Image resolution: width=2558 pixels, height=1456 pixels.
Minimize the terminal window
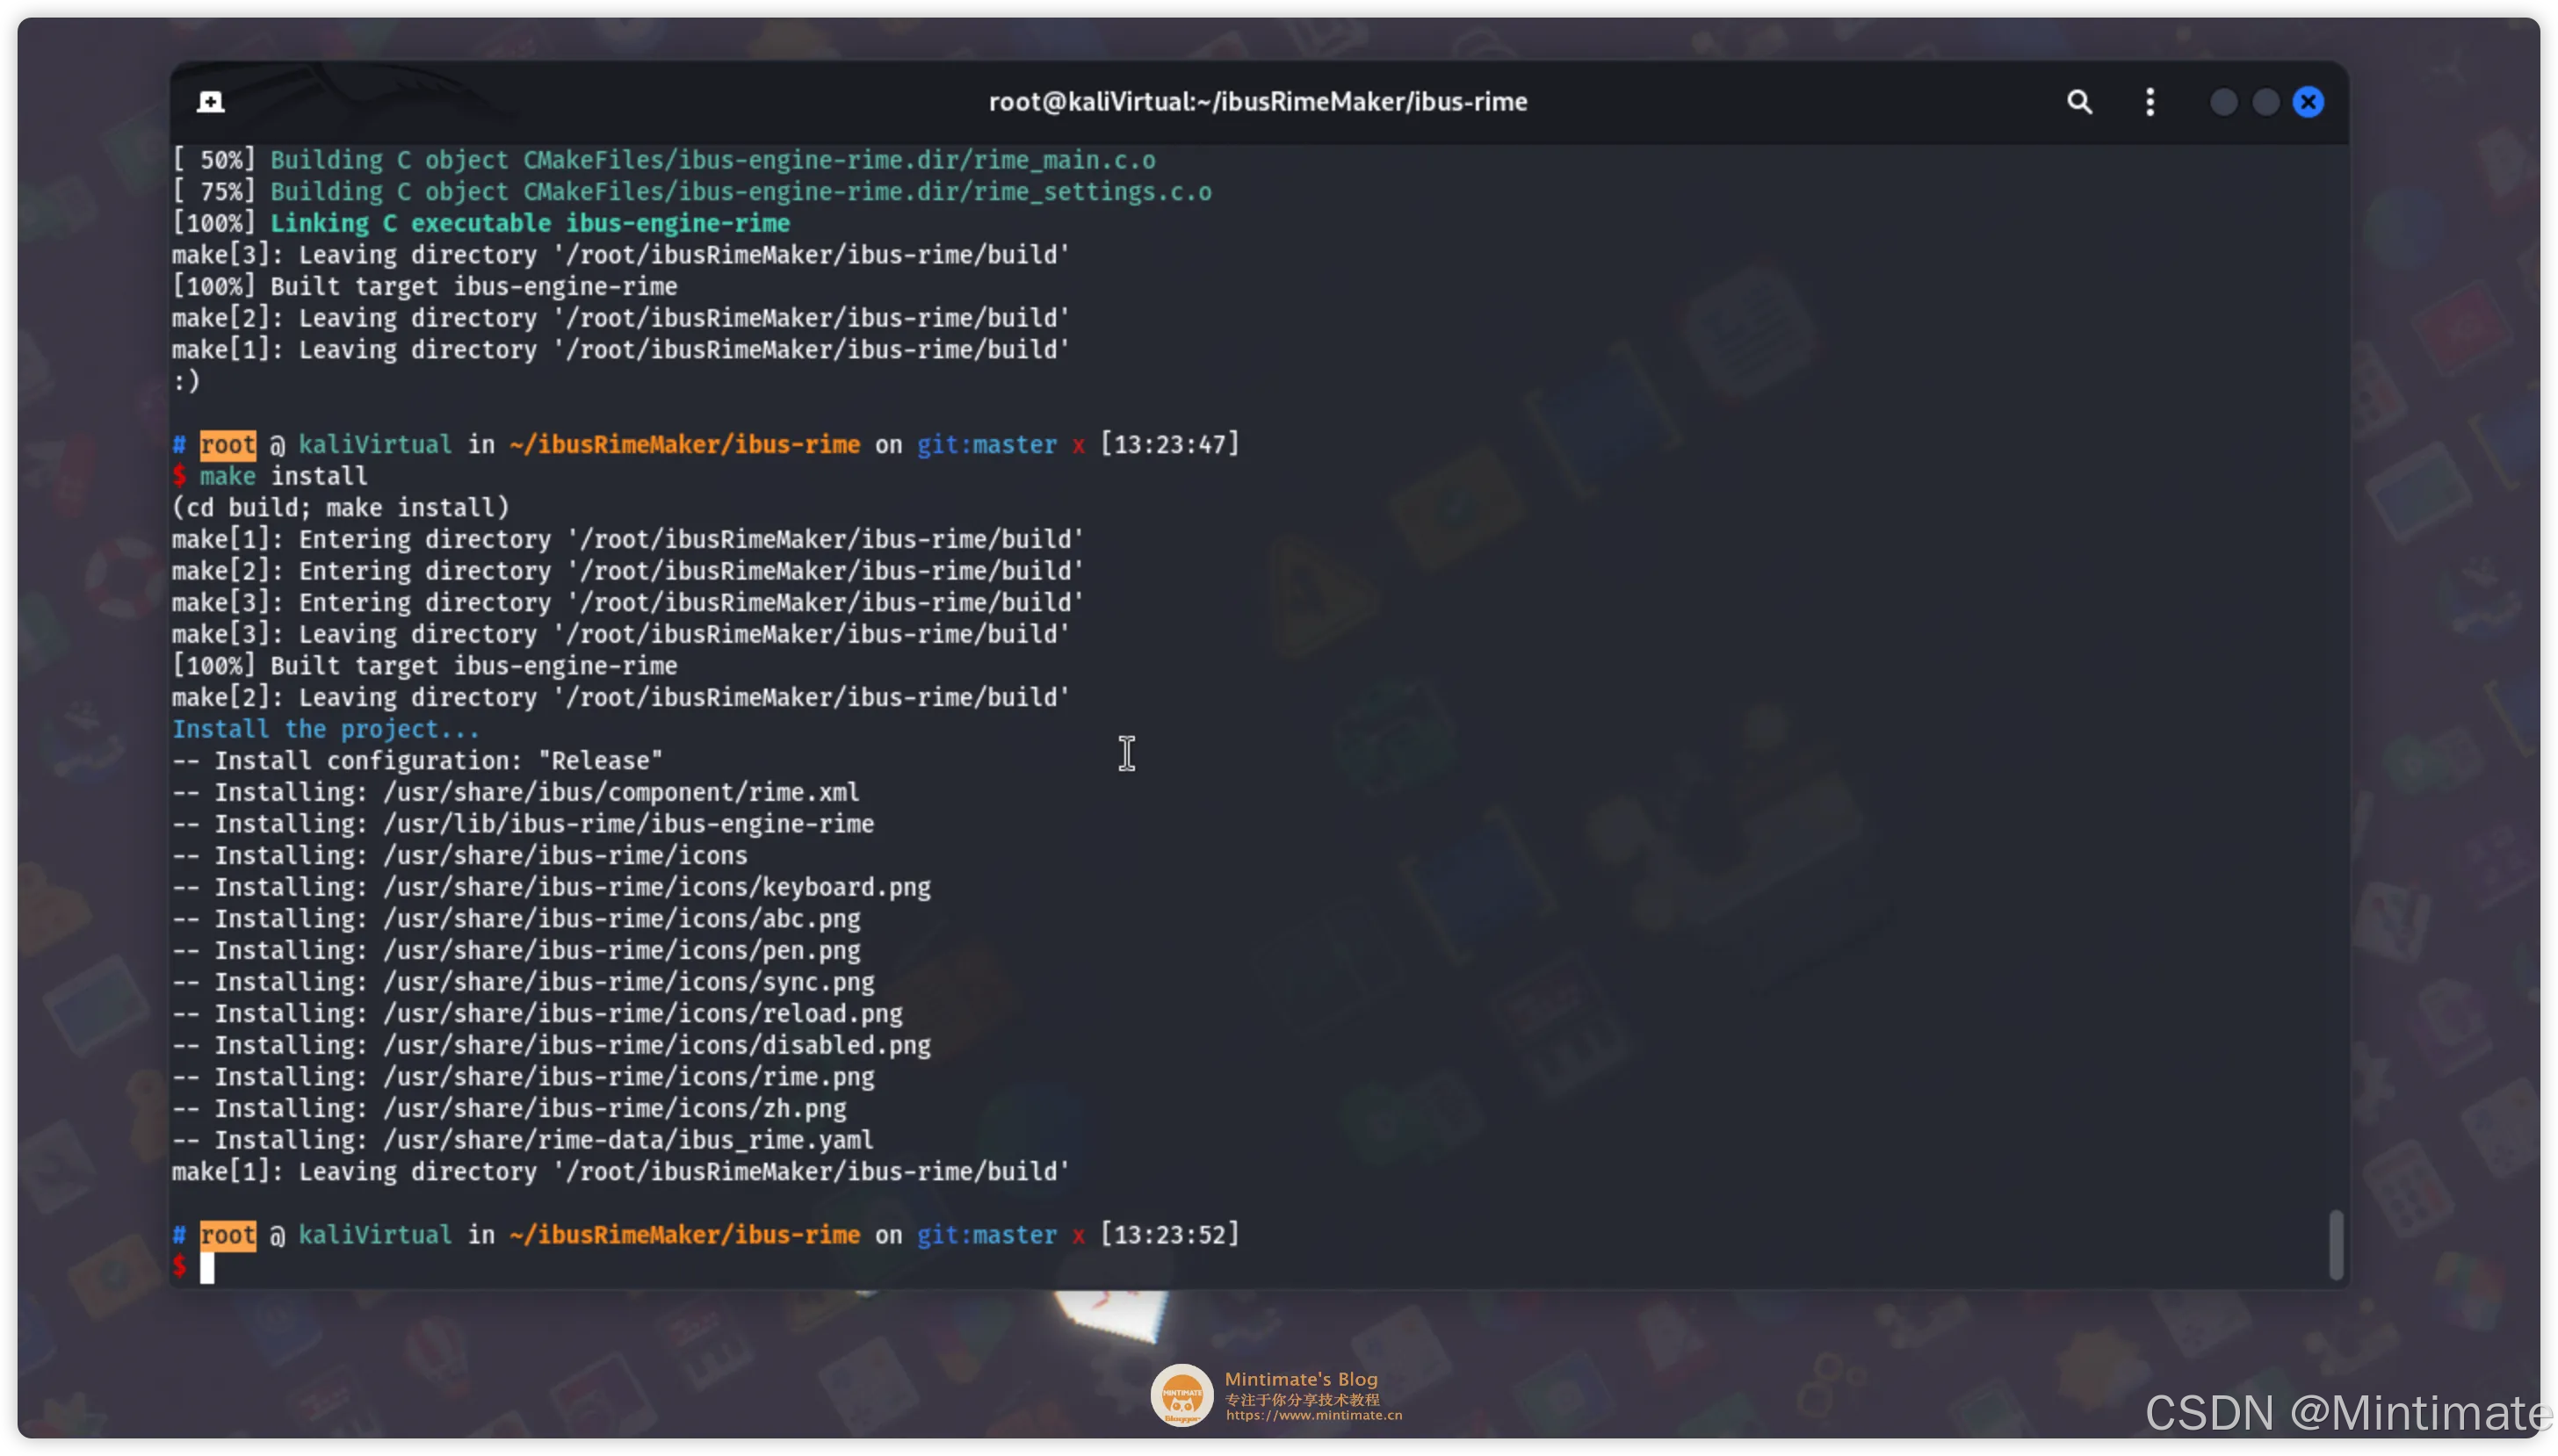coord(2223,102)
